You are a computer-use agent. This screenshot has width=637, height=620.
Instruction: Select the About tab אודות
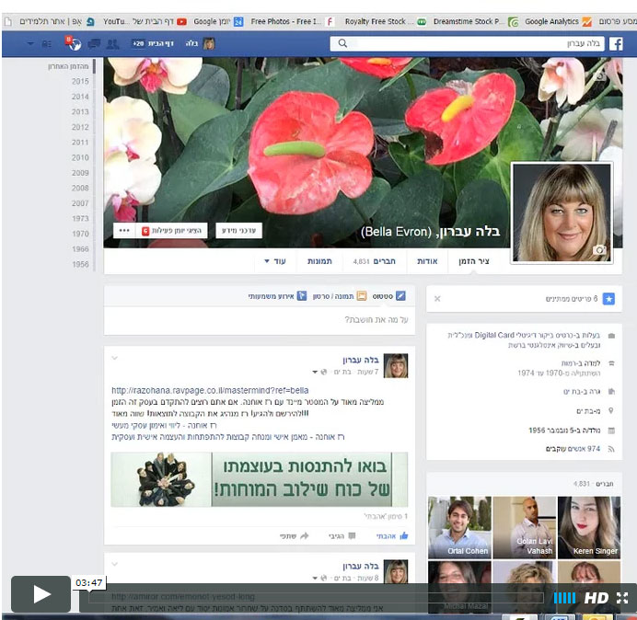pyautogui.click(x=427, y=261)
